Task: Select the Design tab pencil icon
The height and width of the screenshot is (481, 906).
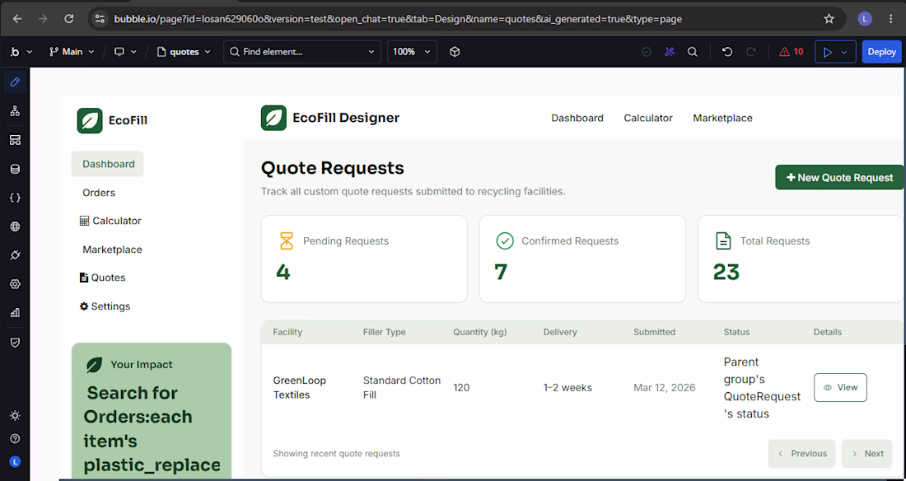Action: coord(15,82)
